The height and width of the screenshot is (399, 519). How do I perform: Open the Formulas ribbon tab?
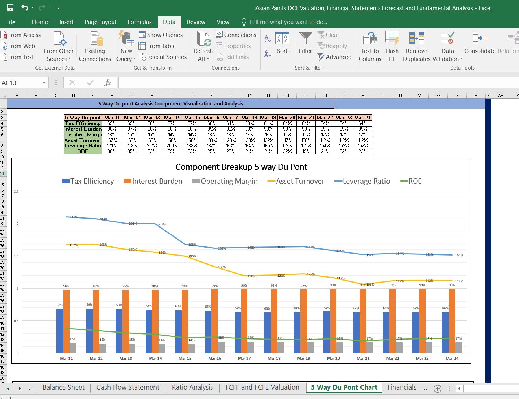pyautogui.click(x=140, y=22)
